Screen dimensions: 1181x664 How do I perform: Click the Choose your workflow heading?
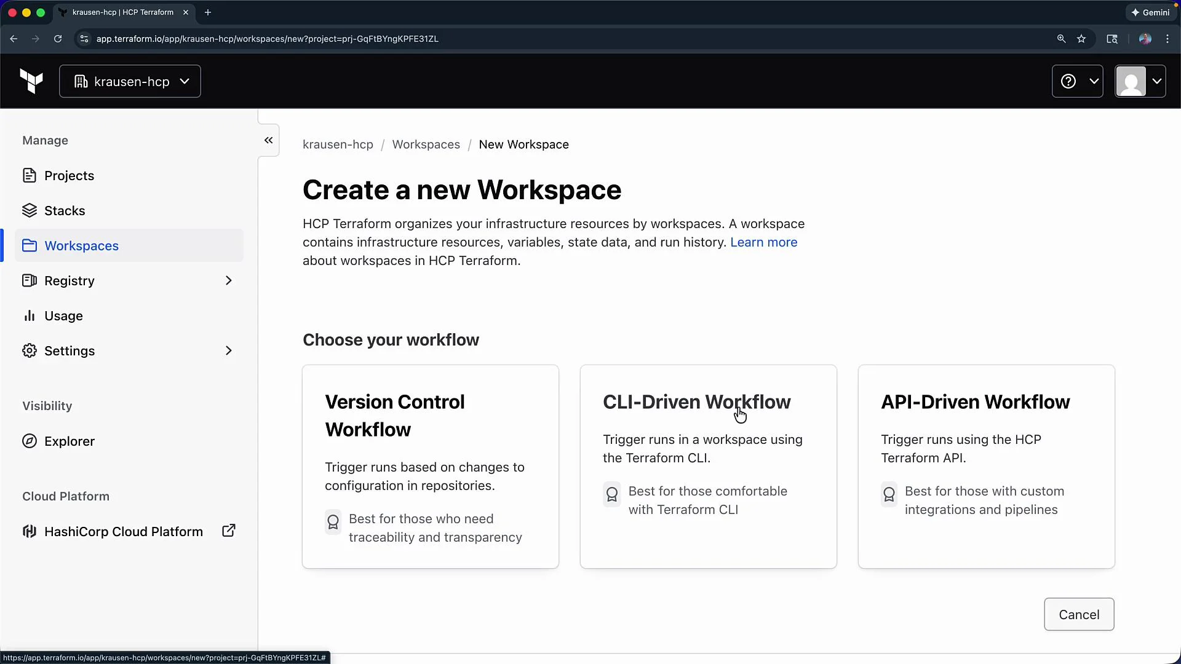[391, 340]
